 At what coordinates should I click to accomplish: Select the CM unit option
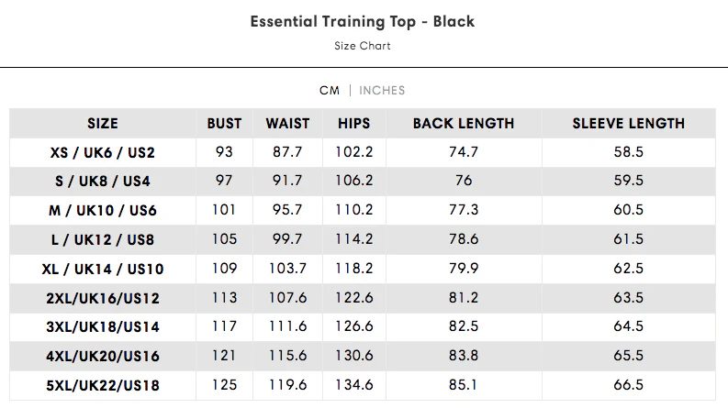click(330, 90)
